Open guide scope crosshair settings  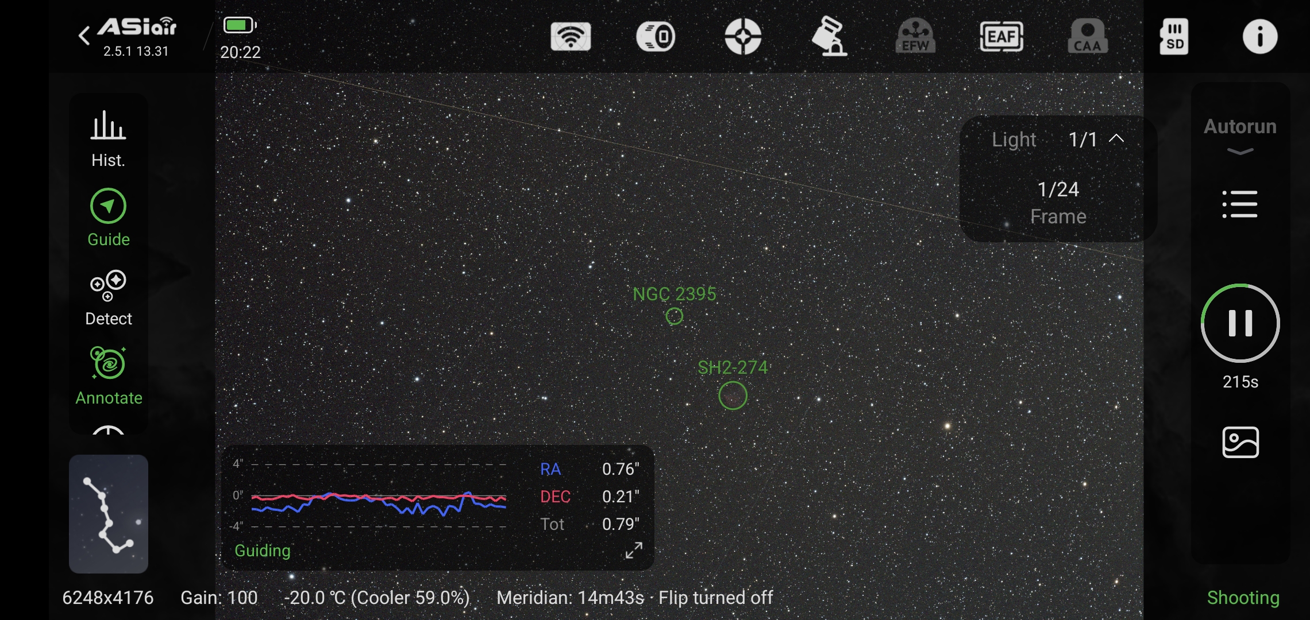click(742, 37)
